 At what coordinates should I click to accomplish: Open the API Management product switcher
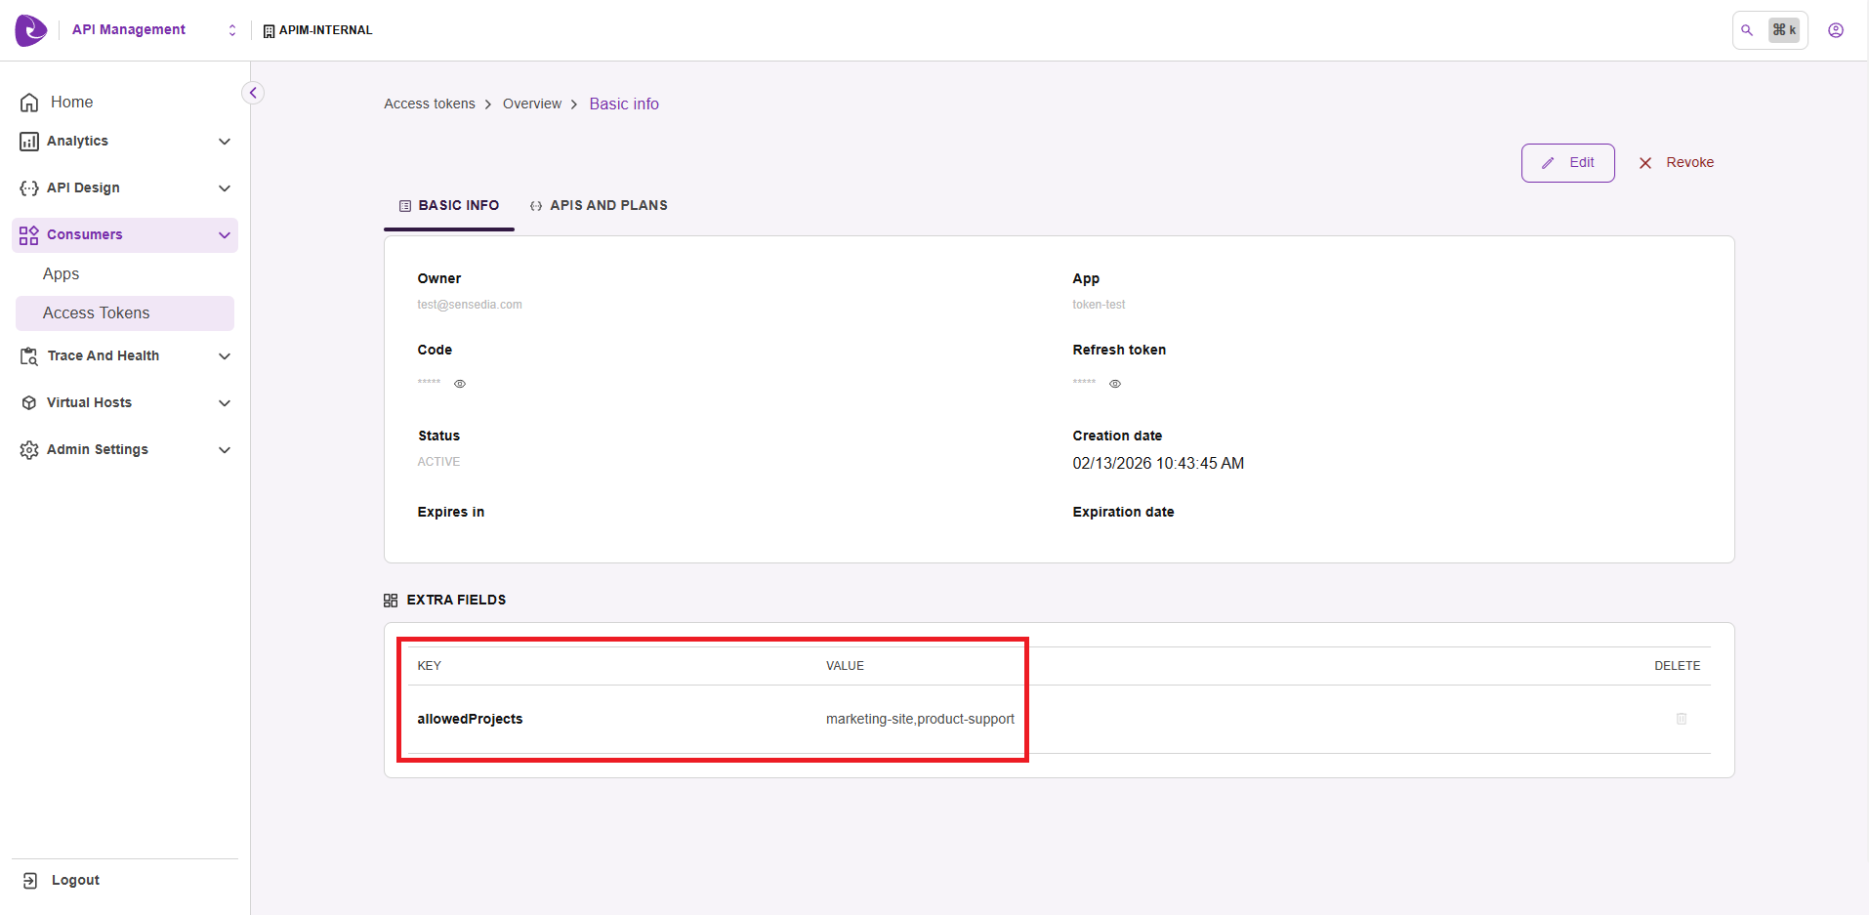[231, 30]
